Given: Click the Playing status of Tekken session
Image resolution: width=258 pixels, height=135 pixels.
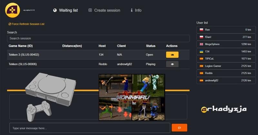Looking at the screenshot, I should click(151, 64).
